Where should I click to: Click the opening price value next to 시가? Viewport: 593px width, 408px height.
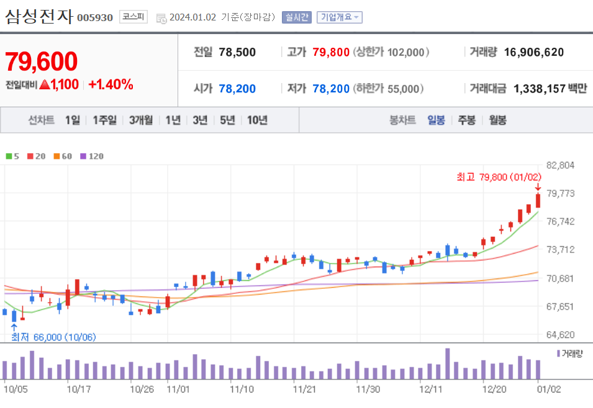(237, 89)
